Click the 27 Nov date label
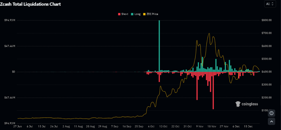This screenshot has height=130, width=281. point(224,127)
